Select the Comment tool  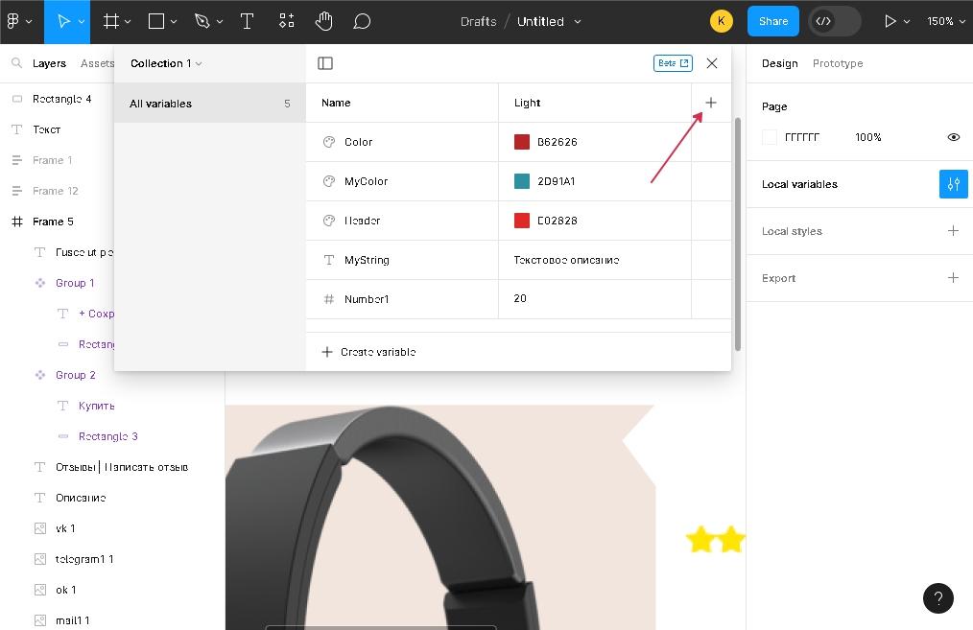pos(362,21)
